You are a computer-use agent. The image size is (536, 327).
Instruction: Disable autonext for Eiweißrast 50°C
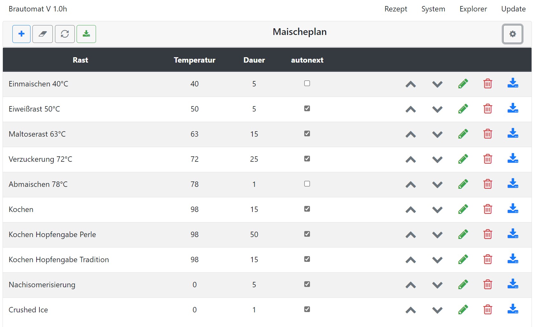tap(307, 108)
